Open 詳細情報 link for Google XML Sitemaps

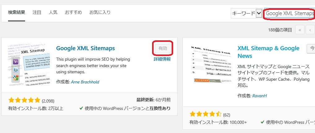(x=162, y=59)
